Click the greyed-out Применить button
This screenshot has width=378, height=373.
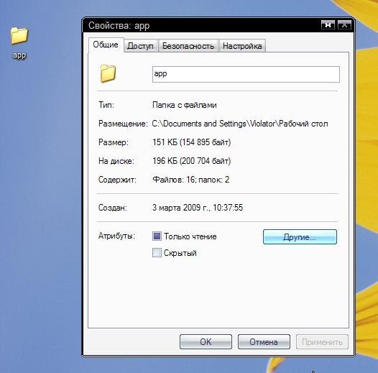322,341
